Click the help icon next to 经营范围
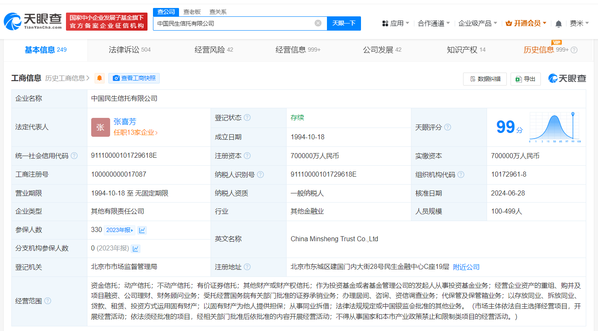 point(48,301)
